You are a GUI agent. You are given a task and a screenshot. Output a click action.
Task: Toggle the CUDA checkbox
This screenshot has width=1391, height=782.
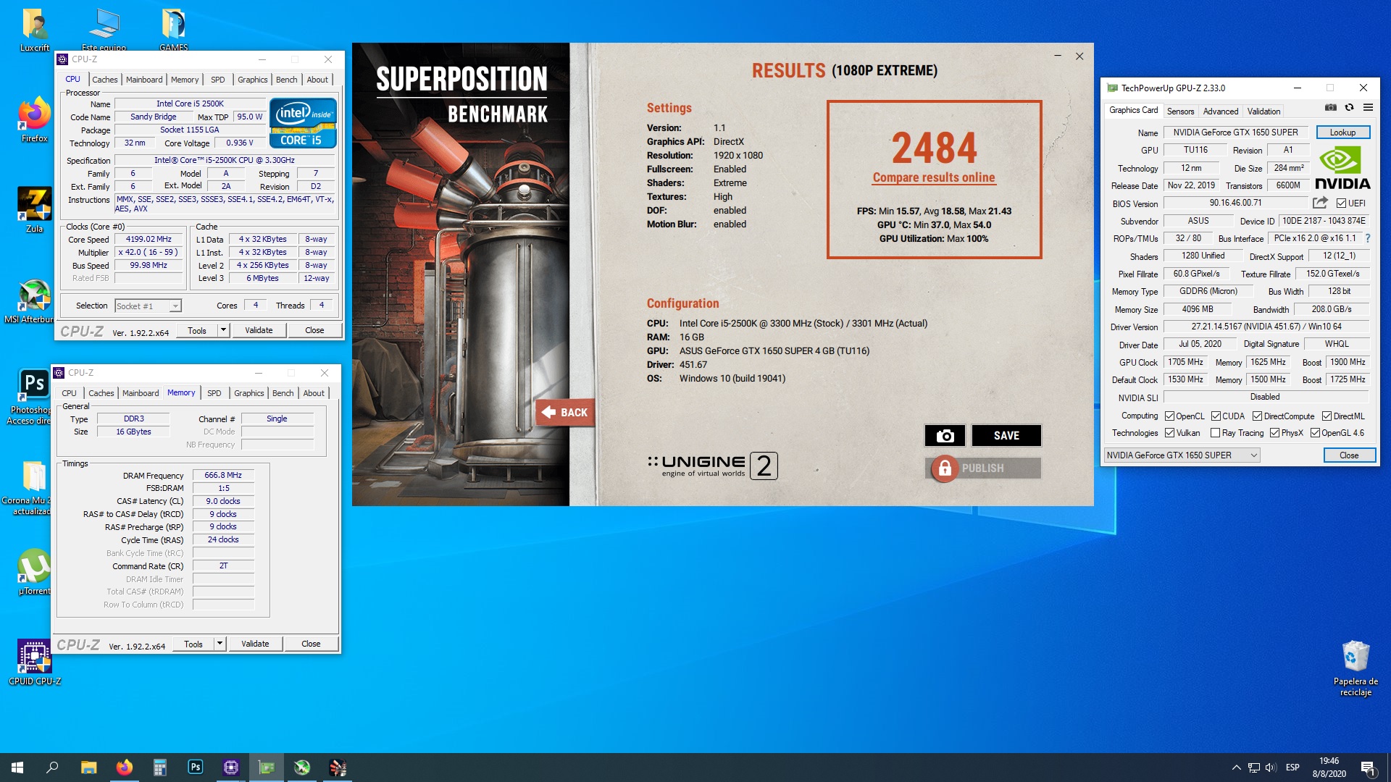[1216, 416]
